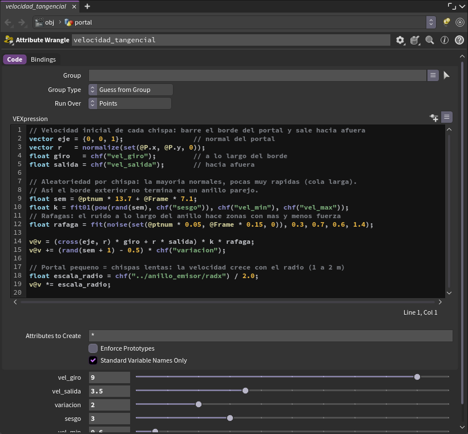Open the presets/takes bucket icon menu
The height and width of the screenshot is (434, 468).
(415, 40)
